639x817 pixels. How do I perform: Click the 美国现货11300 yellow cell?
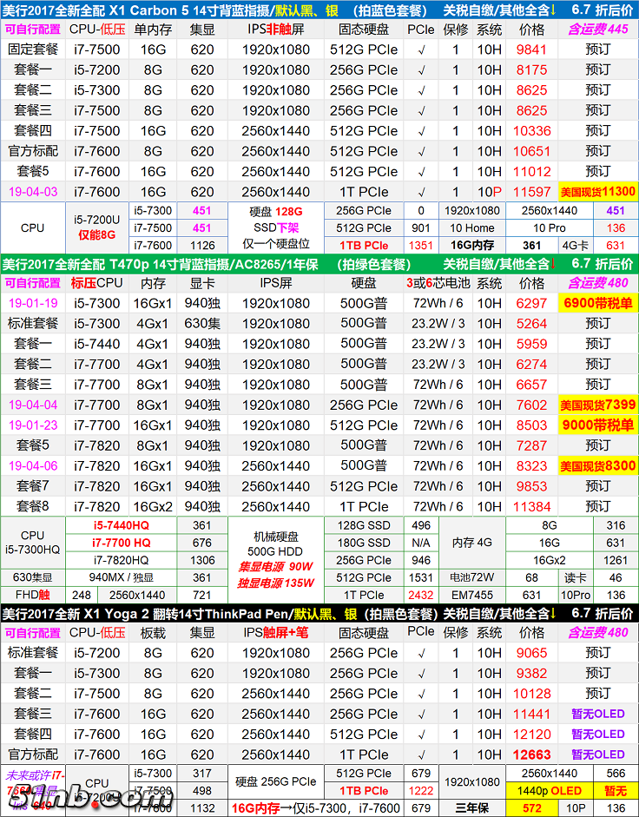[x=597, y=192]
